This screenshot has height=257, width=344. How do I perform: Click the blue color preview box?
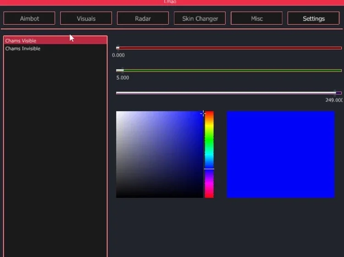(x=281, y=154)
